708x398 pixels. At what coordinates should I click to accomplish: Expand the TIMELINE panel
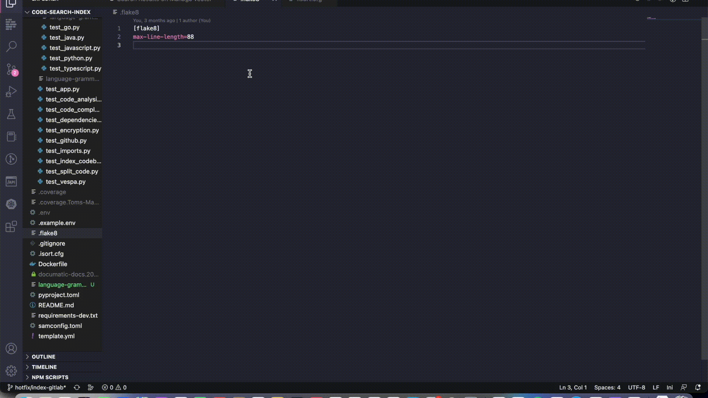click(44, 367)
